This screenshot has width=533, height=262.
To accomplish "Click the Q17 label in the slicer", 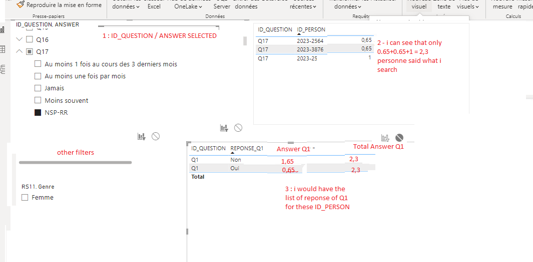I will tap(42, 52).
